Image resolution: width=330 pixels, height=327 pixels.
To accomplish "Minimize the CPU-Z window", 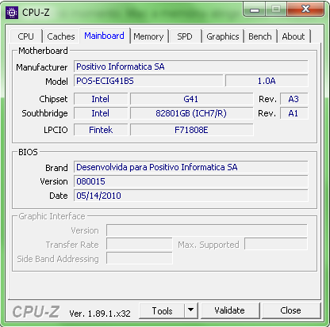I will pyautogui.click(x=255, y=10).
